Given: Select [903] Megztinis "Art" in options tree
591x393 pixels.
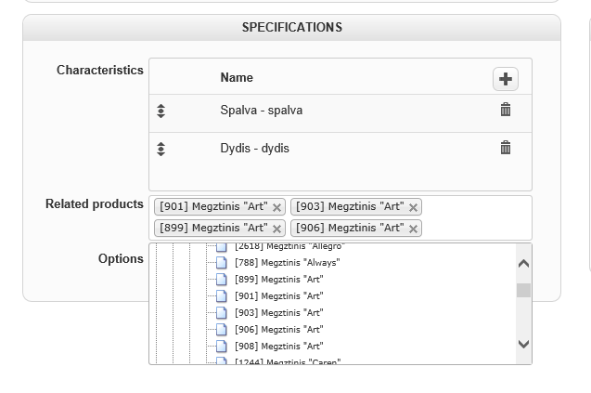Looking at the screenshot, I should pyautogui.click(x=278, y=313).
